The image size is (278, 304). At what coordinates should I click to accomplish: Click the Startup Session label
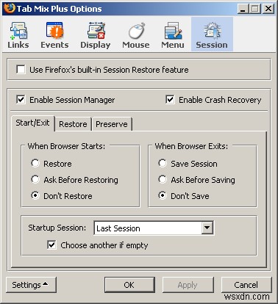[x=57, y=228]
